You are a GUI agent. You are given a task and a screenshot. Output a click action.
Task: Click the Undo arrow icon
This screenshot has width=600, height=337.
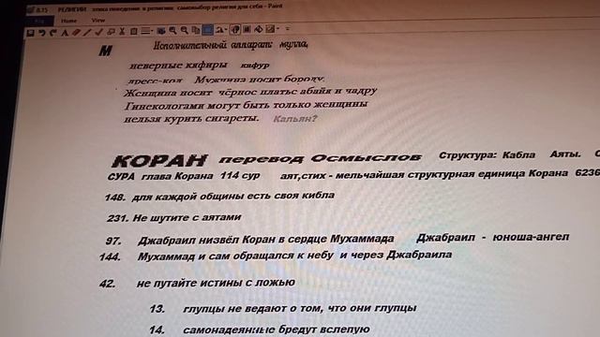coord(41,33)
